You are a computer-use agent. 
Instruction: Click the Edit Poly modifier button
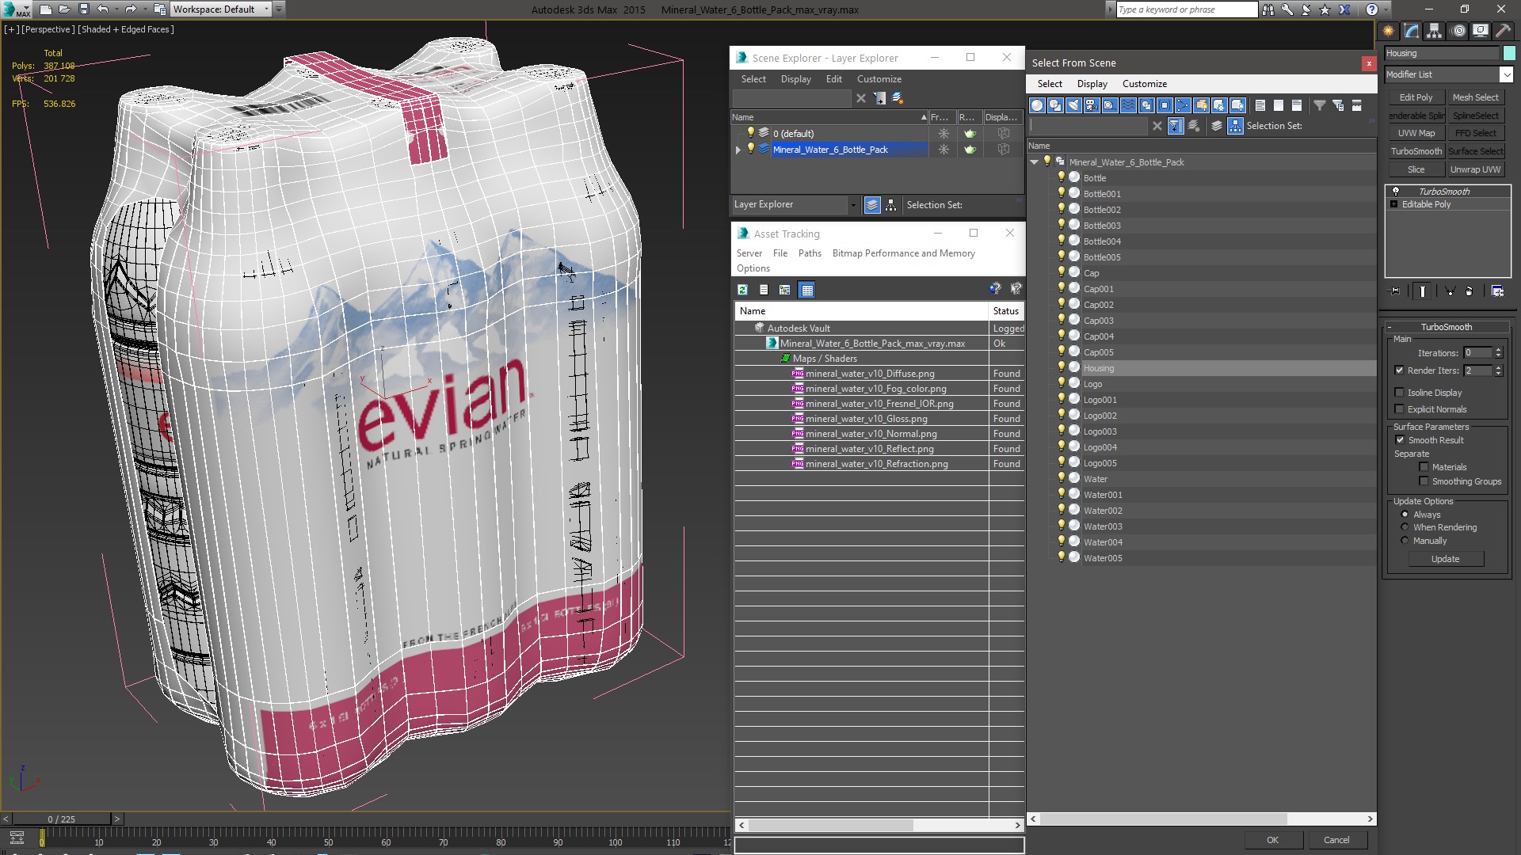click(1416, 97)
